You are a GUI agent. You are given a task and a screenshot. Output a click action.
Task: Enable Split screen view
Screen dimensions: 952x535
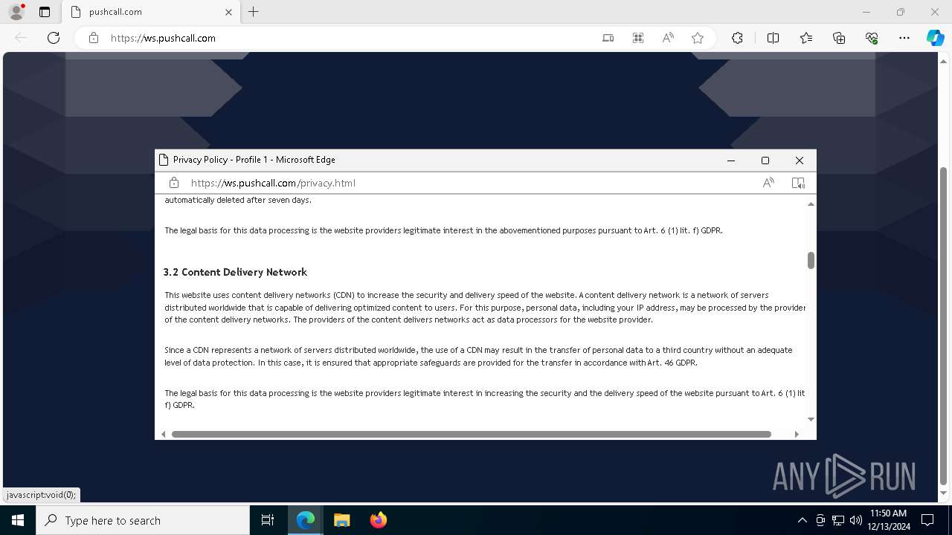tap(773, 38)
